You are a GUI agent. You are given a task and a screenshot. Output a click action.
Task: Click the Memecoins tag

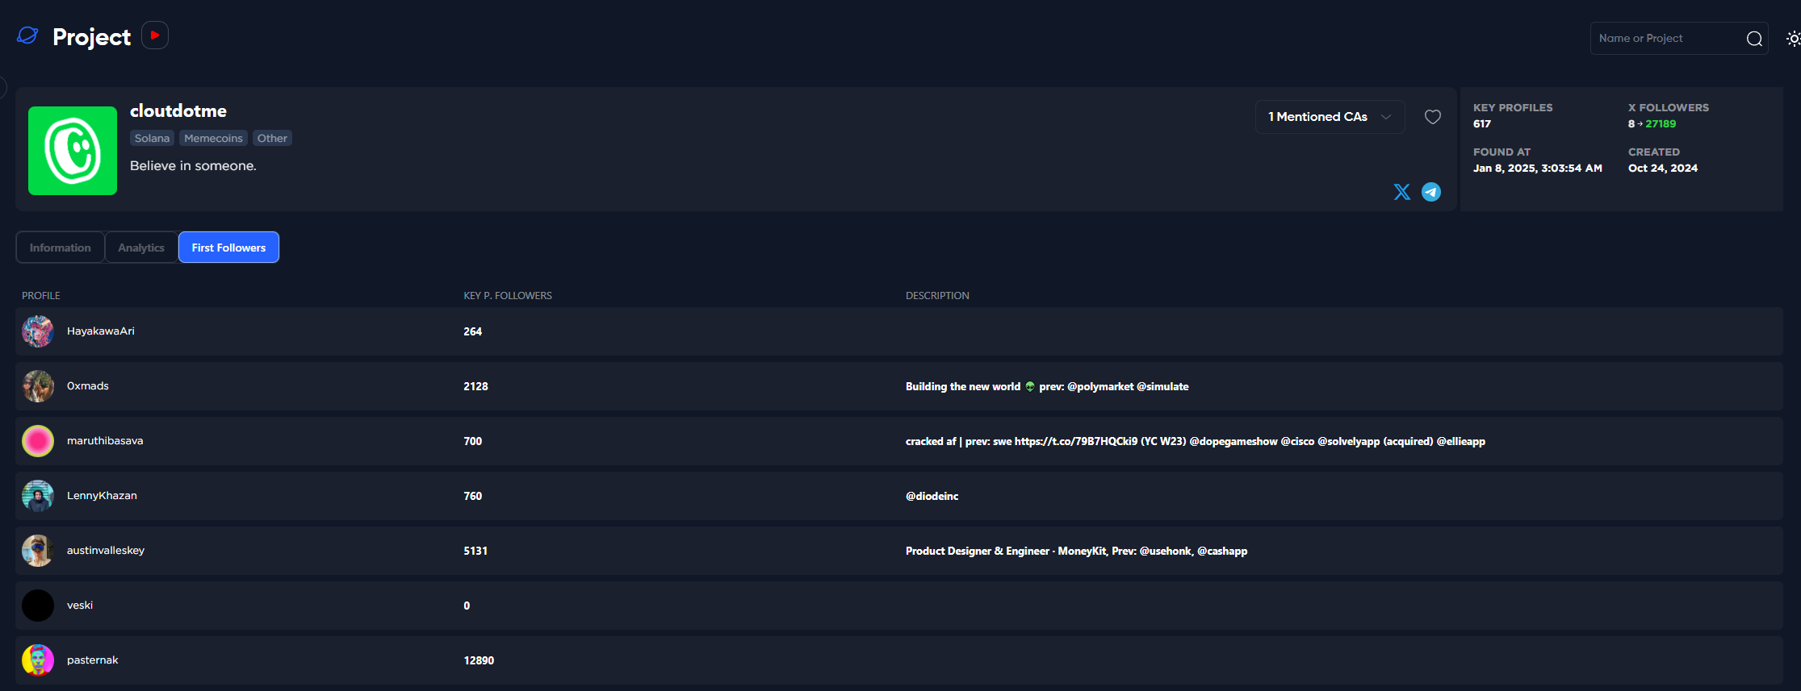[213, 139]
